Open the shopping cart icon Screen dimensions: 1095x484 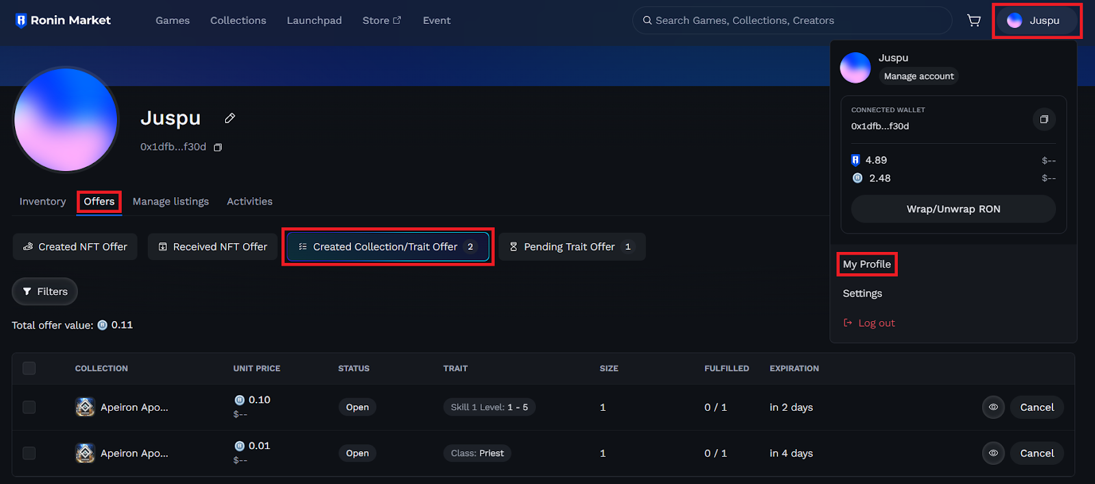[973, 21]
